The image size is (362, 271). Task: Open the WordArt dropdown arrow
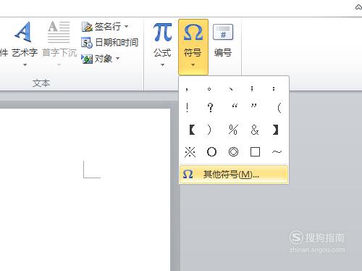point(25,64)
